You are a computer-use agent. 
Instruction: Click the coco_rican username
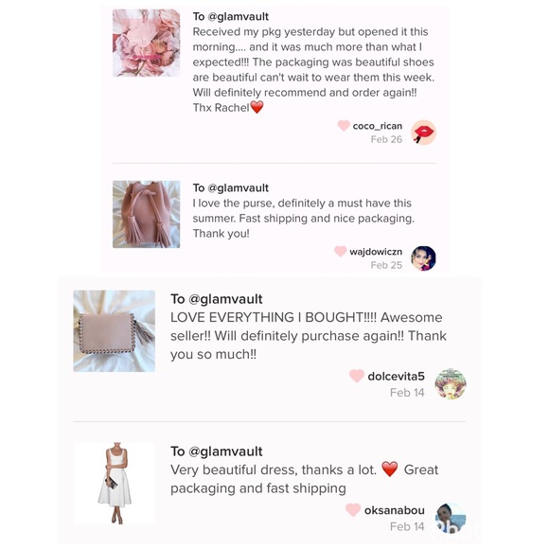[x=377, y=126]
